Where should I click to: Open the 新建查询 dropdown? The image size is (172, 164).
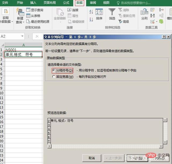(x=20, y=16)
